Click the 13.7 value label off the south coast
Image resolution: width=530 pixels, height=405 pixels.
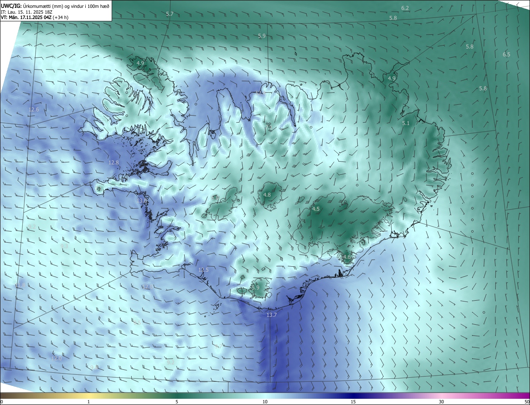272,315
